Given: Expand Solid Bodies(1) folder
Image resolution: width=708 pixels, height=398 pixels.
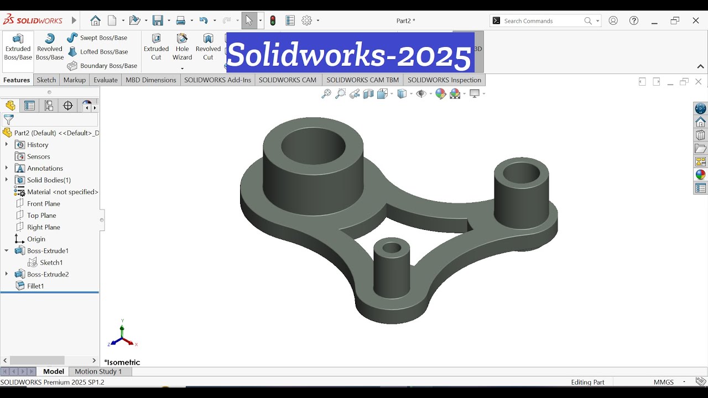Looking at the screenshot, I should tap(7, 180).
